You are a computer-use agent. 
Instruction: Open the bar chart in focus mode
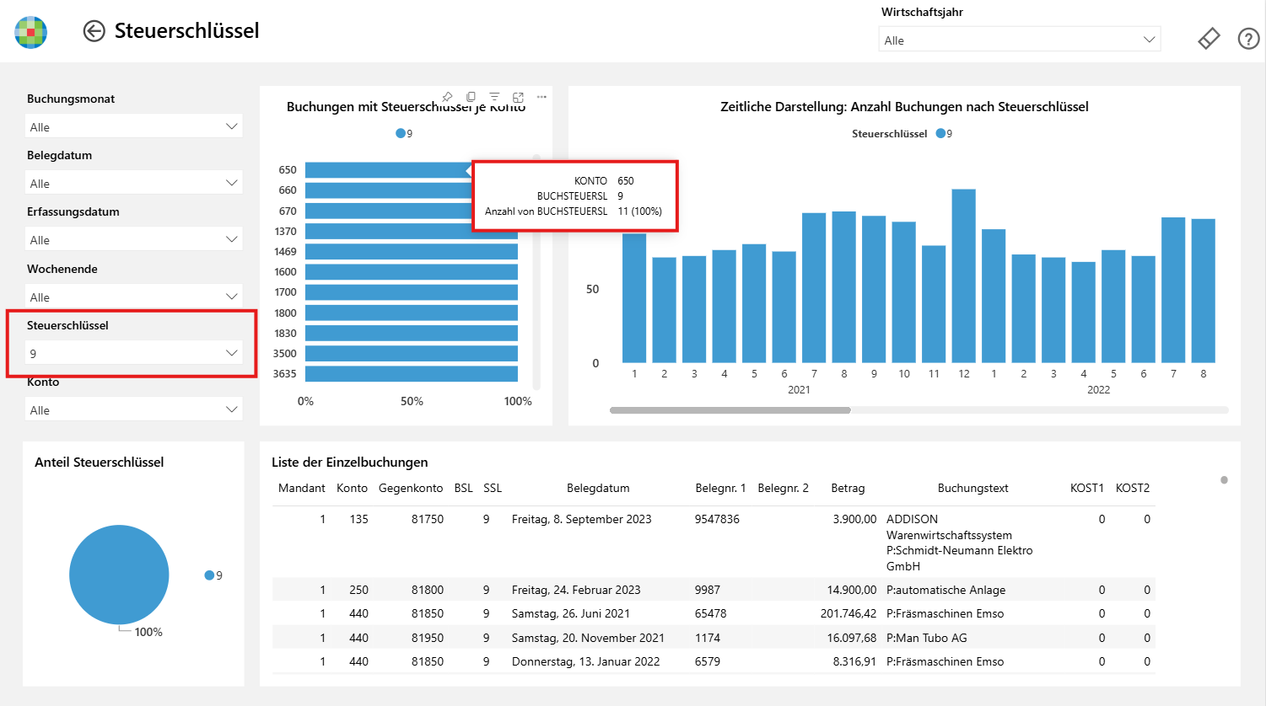518,97
